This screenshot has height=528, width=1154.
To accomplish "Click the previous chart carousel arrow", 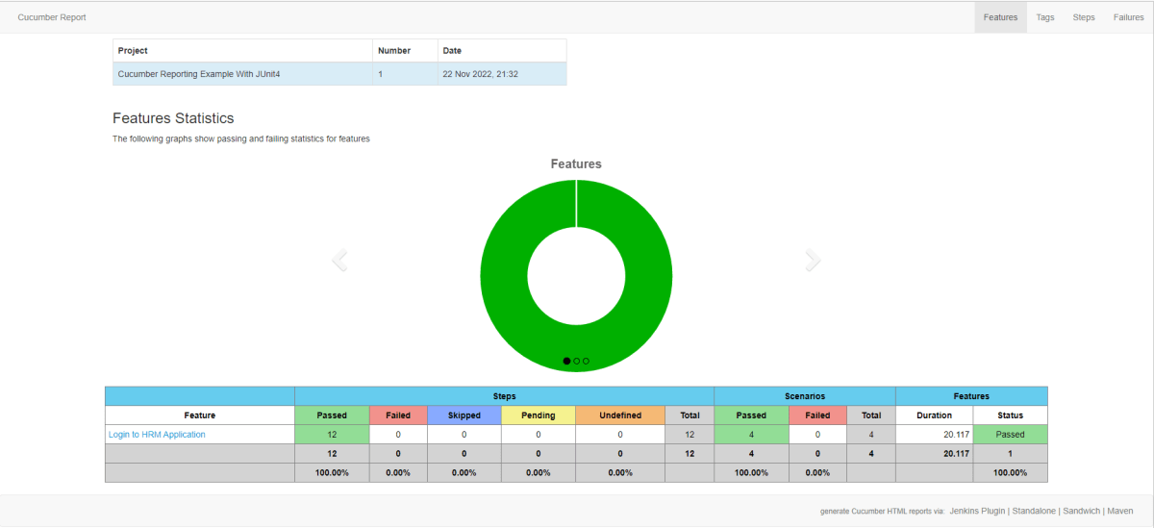I will pyautogui.click(x=339, y=260).
